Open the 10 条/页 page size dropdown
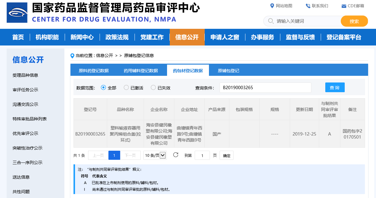This screenshot has width=376, height=198. (x=155, y=155)
